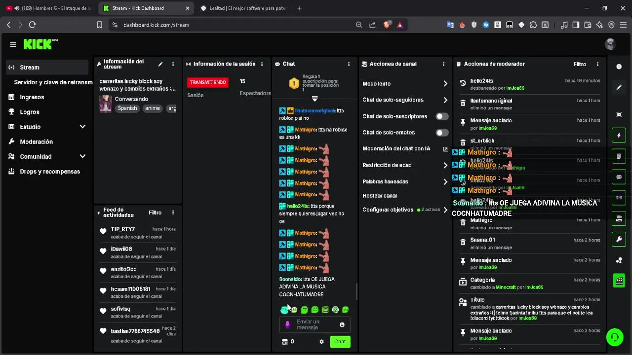The height and width of the screenshot is (355, 632).
Task: Switch to the Hombres G YouTube tab
Action: (49, 8)
